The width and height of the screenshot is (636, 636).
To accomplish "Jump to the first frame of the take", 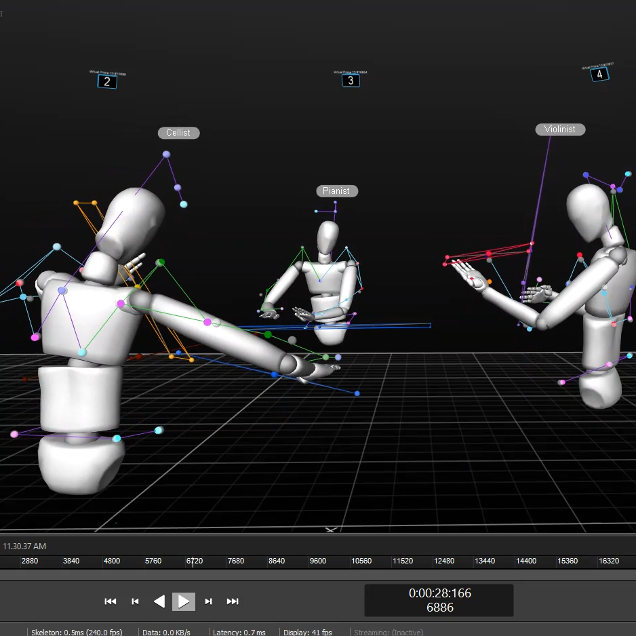I will 111,601.
